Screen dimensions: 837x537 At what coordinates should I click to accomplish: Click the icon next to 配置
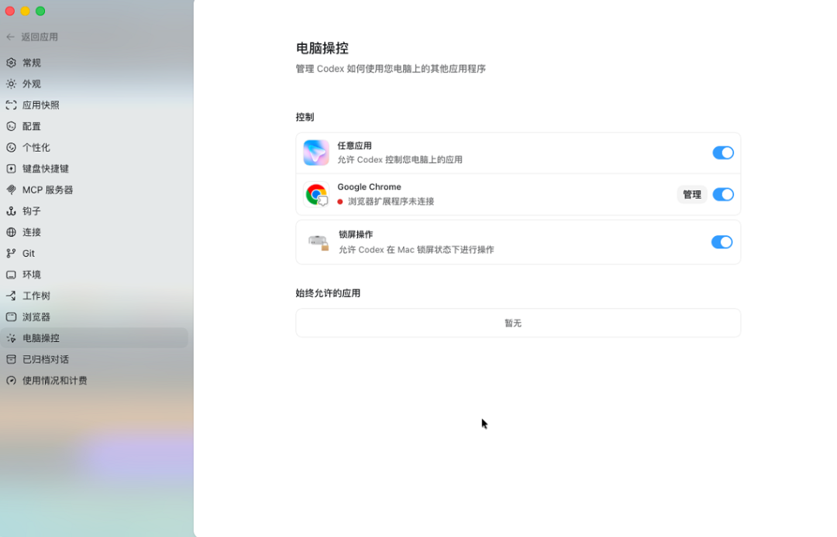click(x=11, y=126)
